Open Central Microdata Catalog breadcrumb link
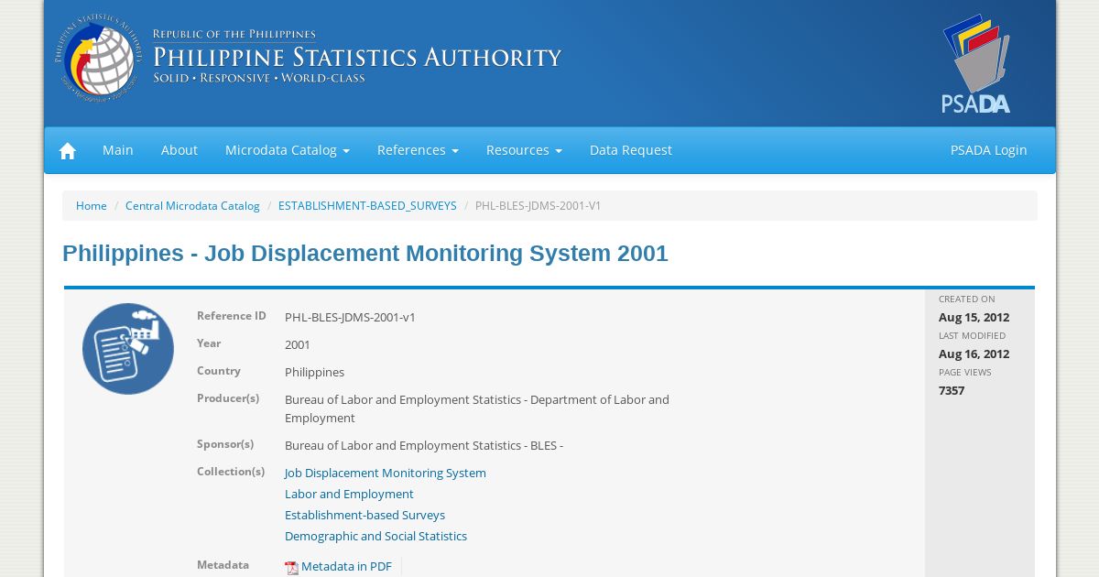The width and height of the screenshot is (1099, 577). click(192, 206)
